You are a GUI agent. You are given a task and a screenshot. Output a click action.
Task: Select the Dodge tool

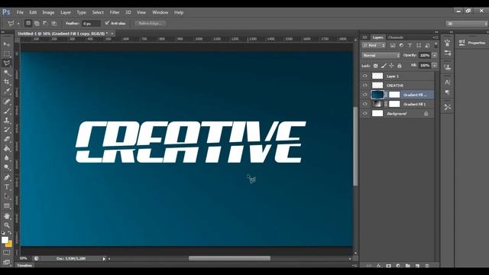(7, 167)
